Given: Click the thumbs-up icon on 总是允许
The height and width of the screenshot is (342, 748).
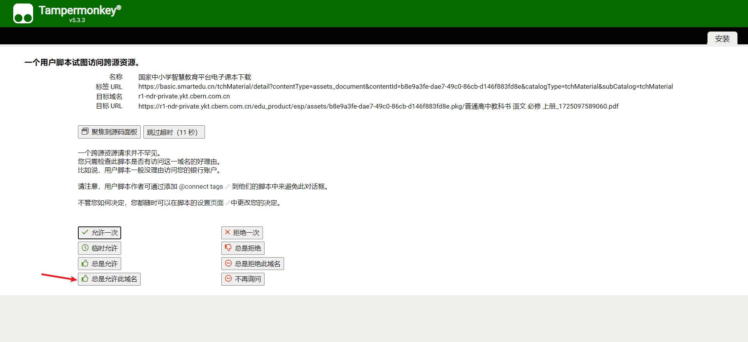Looking at the screenshot, I should coord(85,263).
